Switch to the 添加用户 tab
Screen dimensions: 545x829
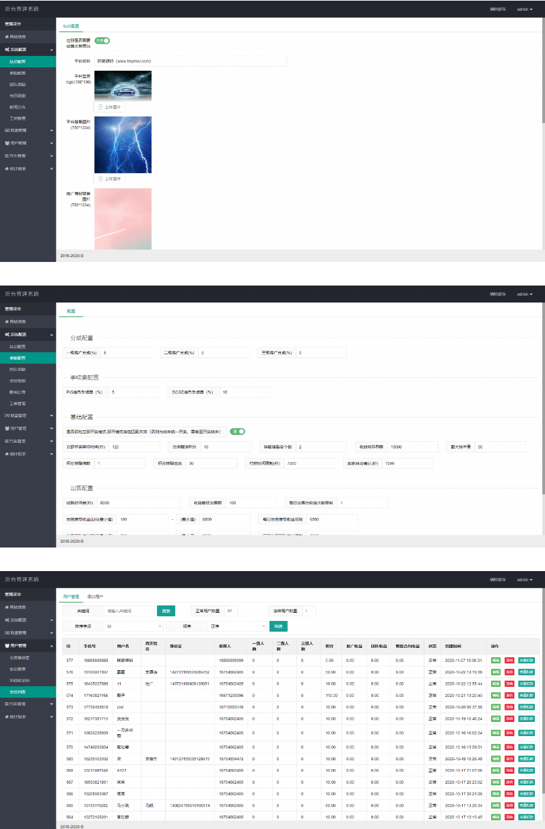[95, 597]
